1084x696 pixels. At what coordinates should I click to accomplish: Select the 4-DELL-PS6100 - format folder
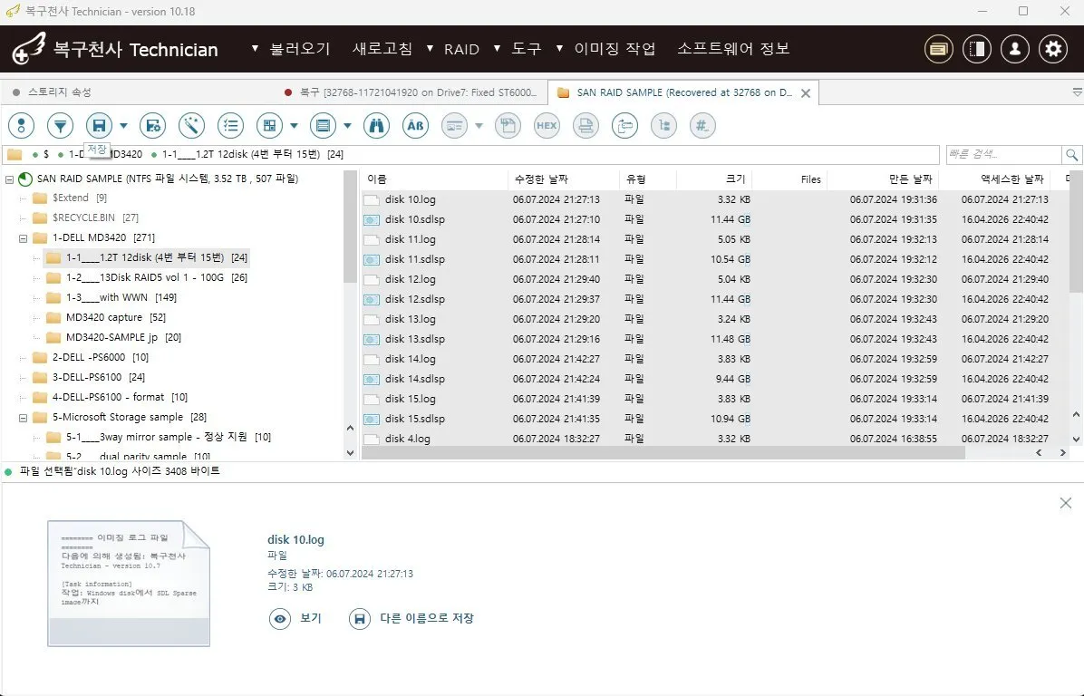(109, 398)
